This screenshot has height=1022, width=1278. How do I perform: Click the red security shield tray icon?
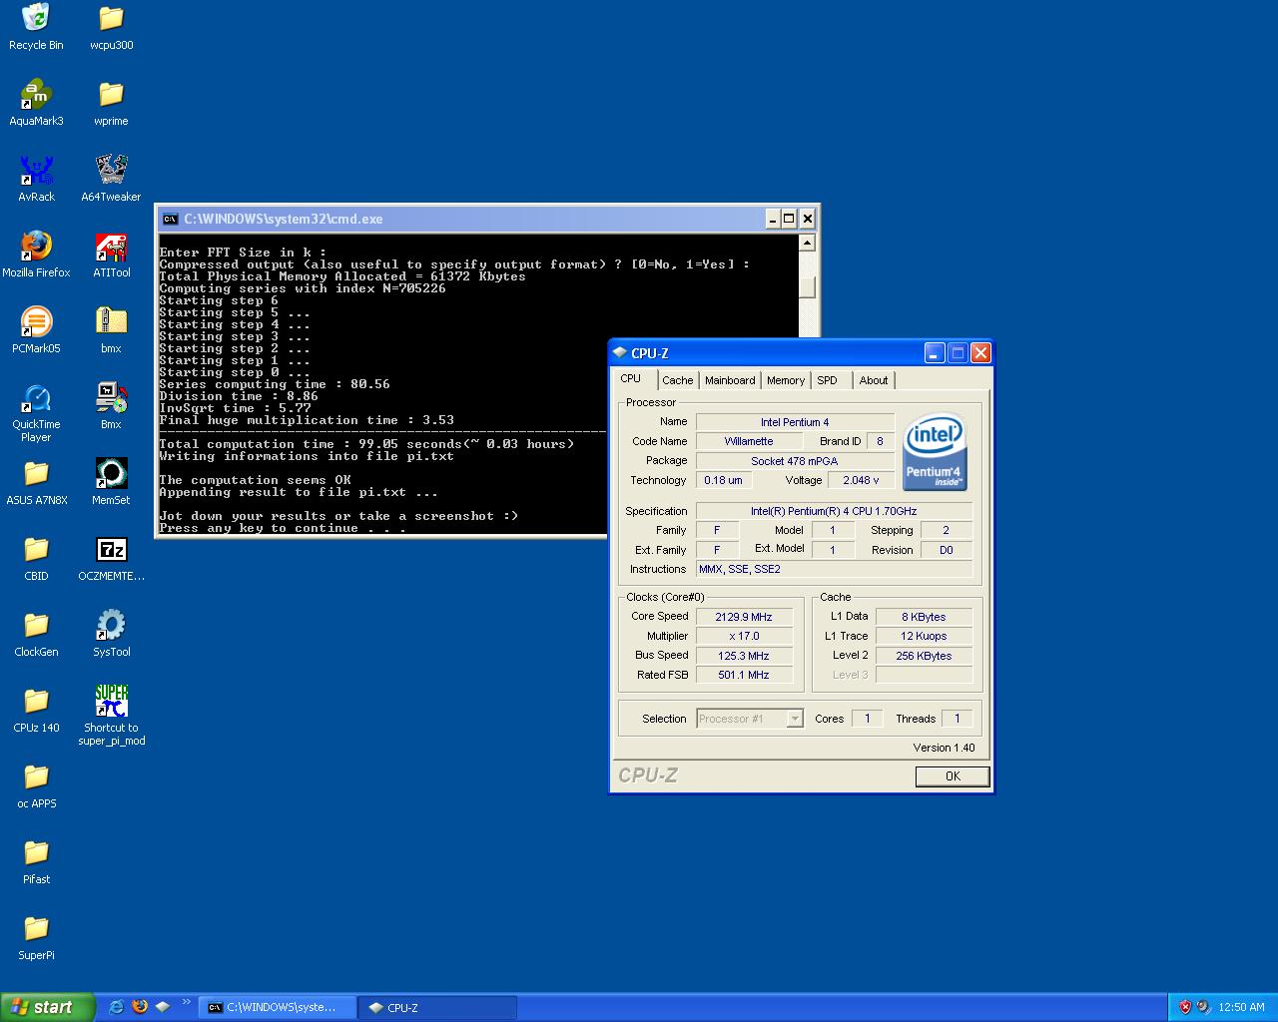click(x=1185, y=1007)
